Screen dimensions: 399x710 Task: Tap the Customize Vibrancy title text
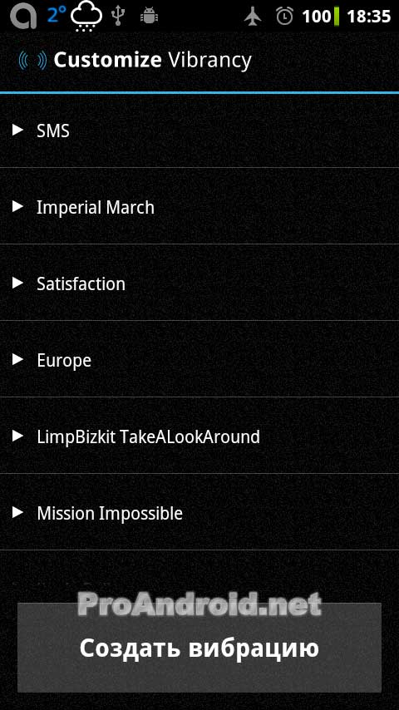pyautogui.click(x=152, y=60)
